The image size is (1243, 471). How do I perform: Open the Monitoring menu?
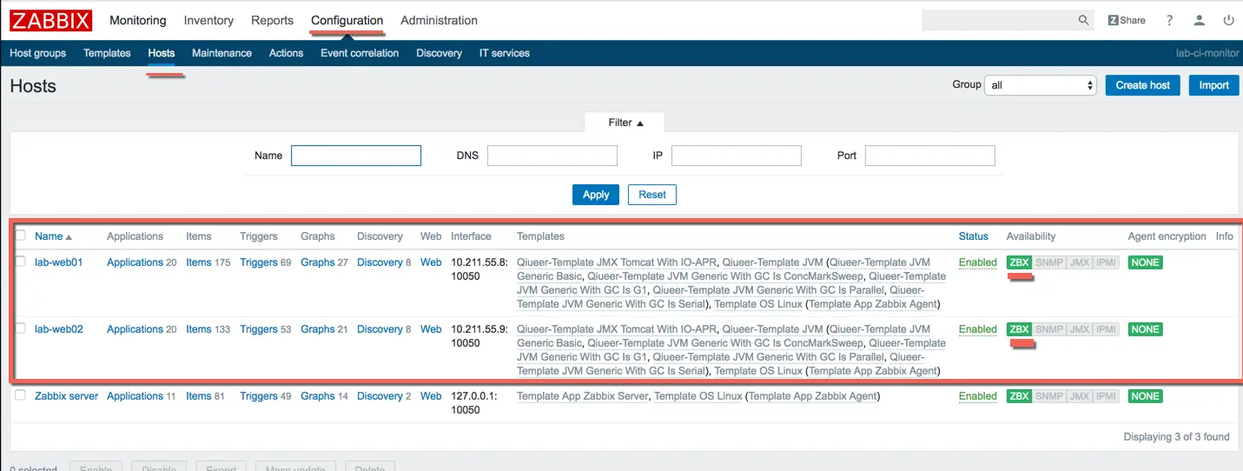137,20
